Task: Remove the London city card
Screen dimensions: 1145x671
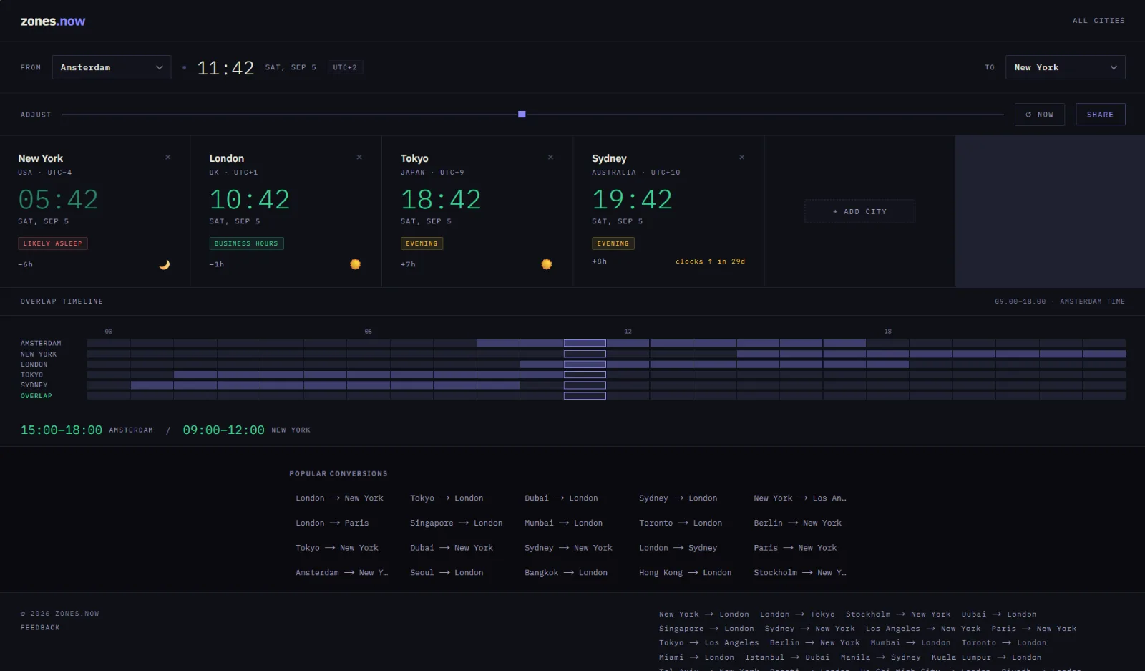Action: pyautogui.click(x=359, y=158)
